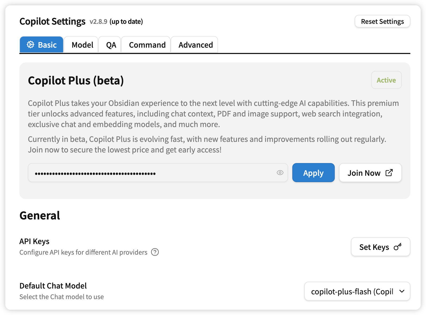Select the Command tab
Screen dimensions: 426x315
[x=147, y=45]
